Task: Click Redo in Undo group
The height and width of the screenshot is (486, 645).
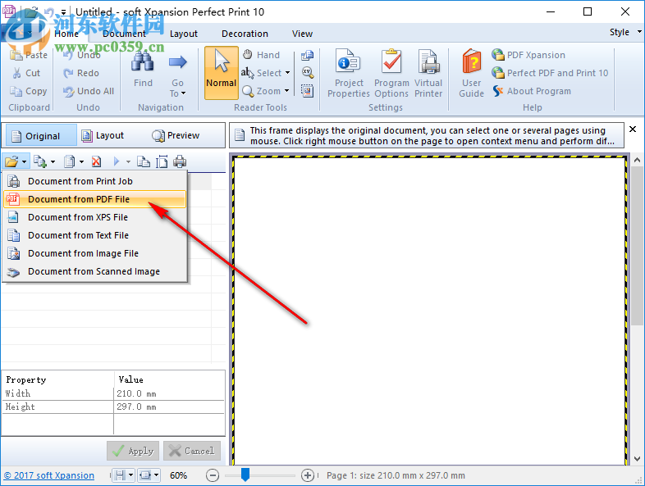Action: click(81, 73)
